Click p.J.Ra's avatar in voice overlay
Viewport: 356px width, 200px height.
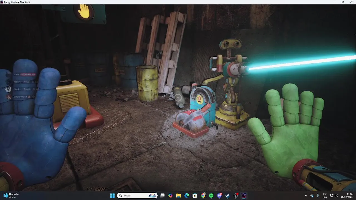pos(9,74)
